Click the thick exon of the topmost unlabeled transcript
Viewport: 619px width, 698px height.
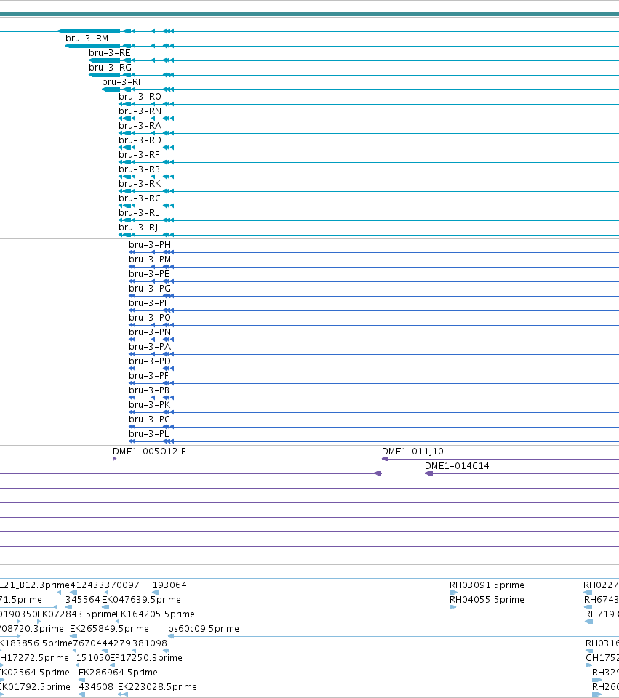point(89,31)
